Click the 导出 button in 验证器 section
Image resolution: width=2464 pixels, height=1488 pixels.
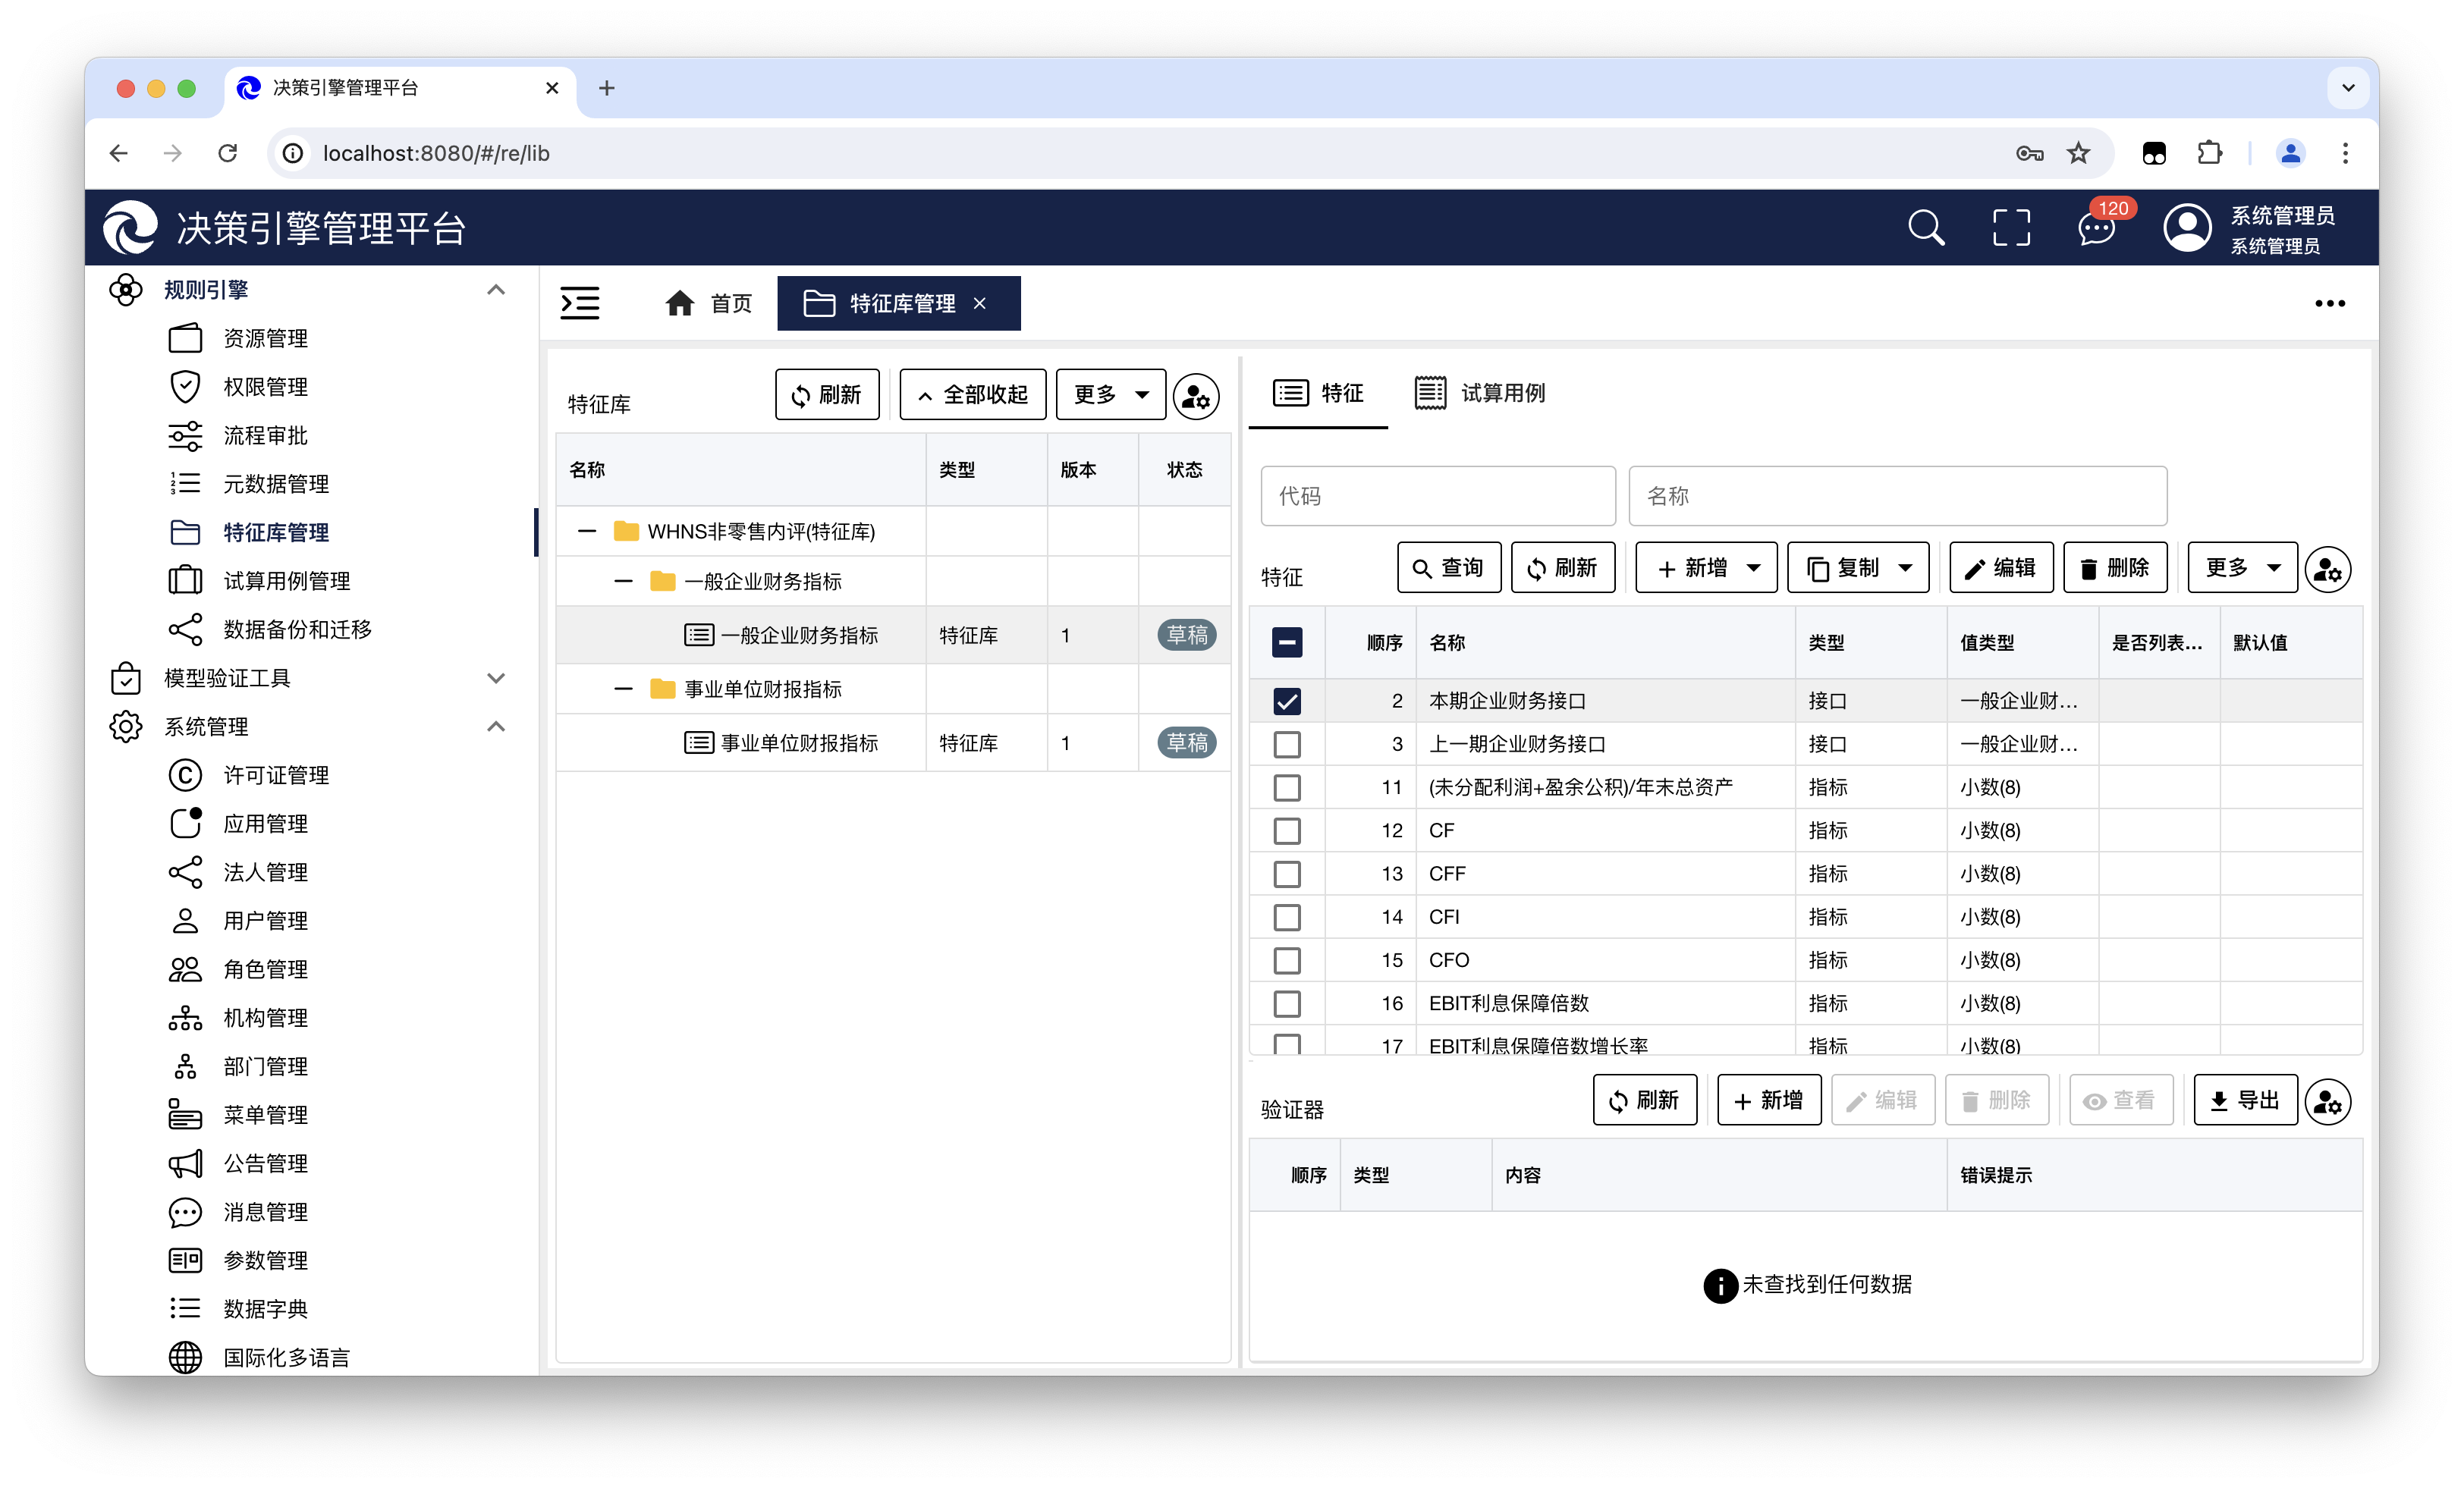[x=2245, y=1101]
